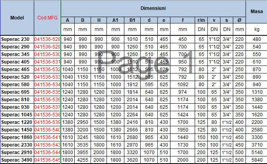Select the 4255 value in column B

(83, 160)
